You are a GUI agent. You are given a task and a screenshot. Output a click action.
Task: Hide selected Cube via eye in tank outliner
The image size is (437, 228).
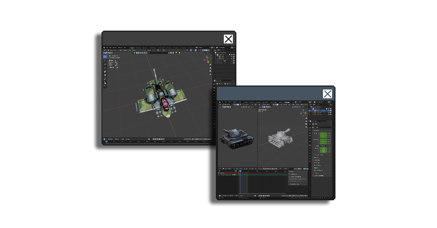329,111
